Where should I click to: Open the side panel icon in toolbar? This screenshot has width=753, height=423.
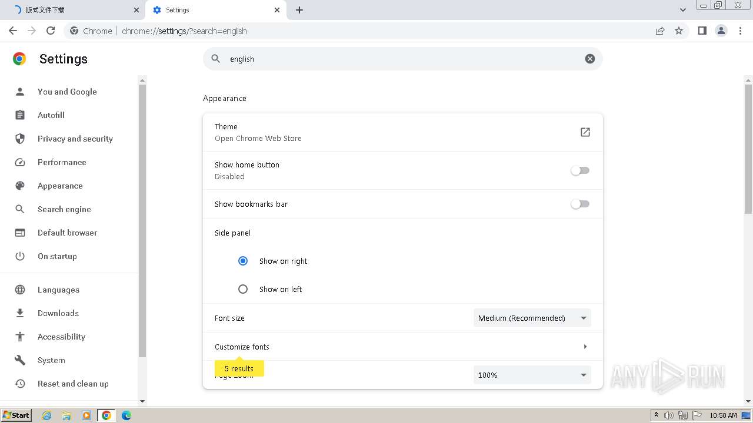pyautogui.click(x=702, y=31)
